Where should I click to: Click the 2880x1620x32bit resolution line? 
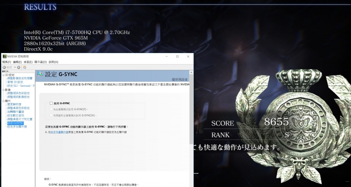click(x=55, y=43)
